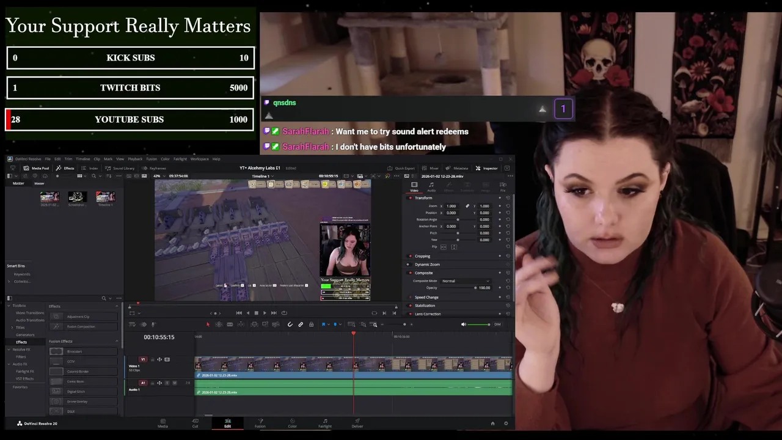Go to project manager home icon
The width and height of the screenshot is (782, 440).
point(492,424)
